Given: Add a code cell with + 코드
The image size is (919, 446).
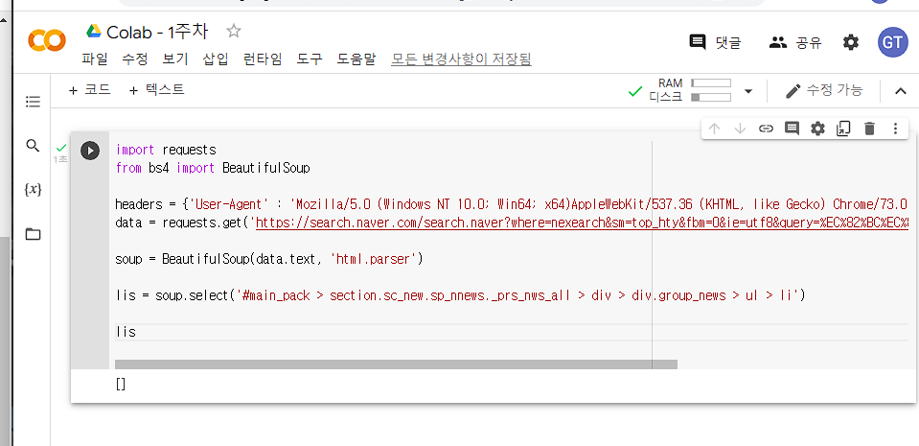Looking at the screenshot, I should [x=90, y=90].
